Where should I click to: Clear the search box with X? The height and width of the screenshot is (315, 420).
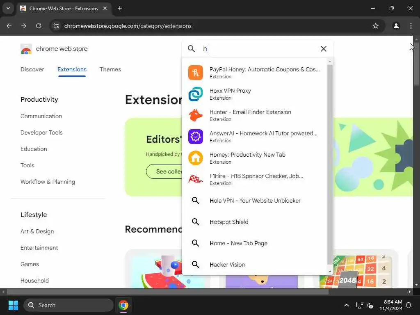tap(324, 49)
